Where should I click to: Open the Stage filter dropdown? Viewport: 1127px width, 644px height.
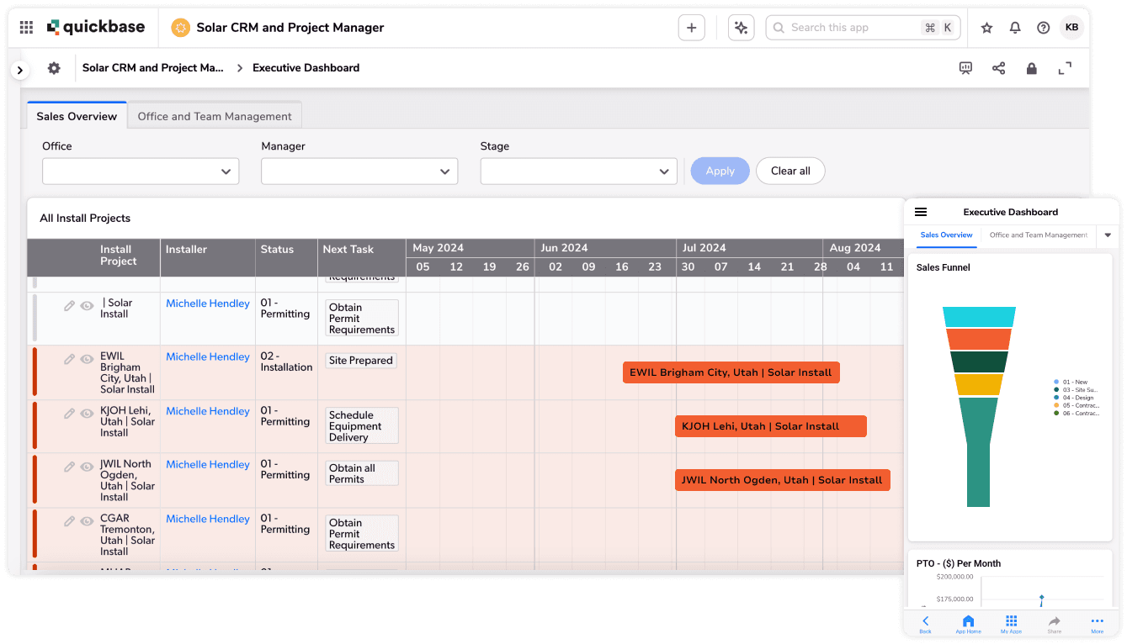click(578, 172)
